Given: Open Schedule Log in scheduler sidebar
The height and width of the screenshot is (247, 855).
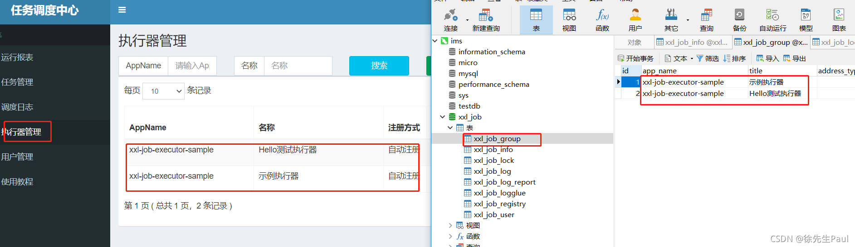Looking at the screenshot, I should (17, 107).
